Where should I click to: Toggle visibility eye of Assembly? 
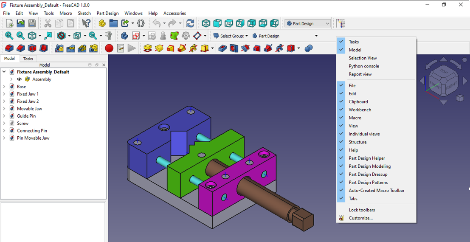coord(19,79)
